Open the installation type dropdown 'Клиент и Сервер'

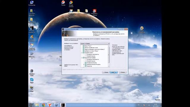point(95,43)
